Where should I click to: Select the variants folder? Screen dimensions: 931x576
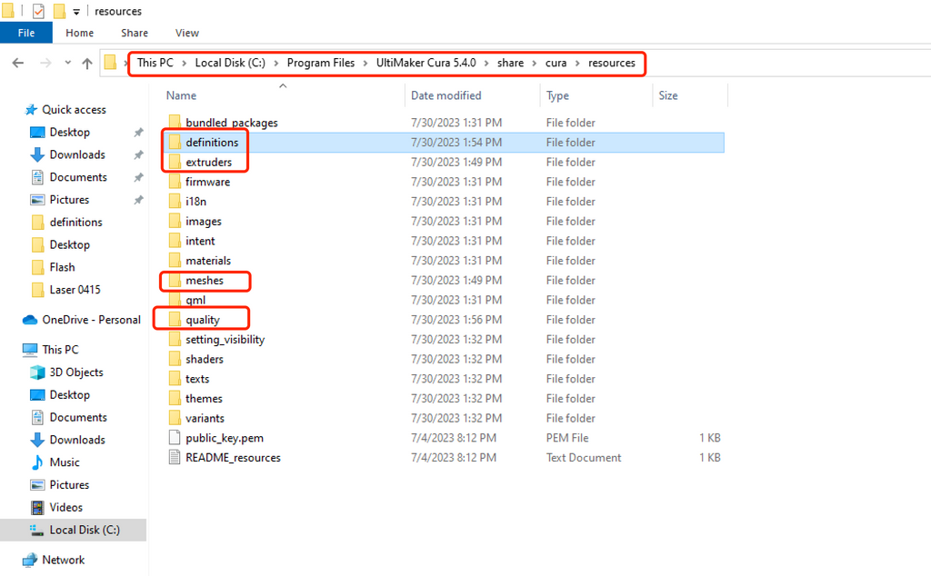tap(205, 418)
